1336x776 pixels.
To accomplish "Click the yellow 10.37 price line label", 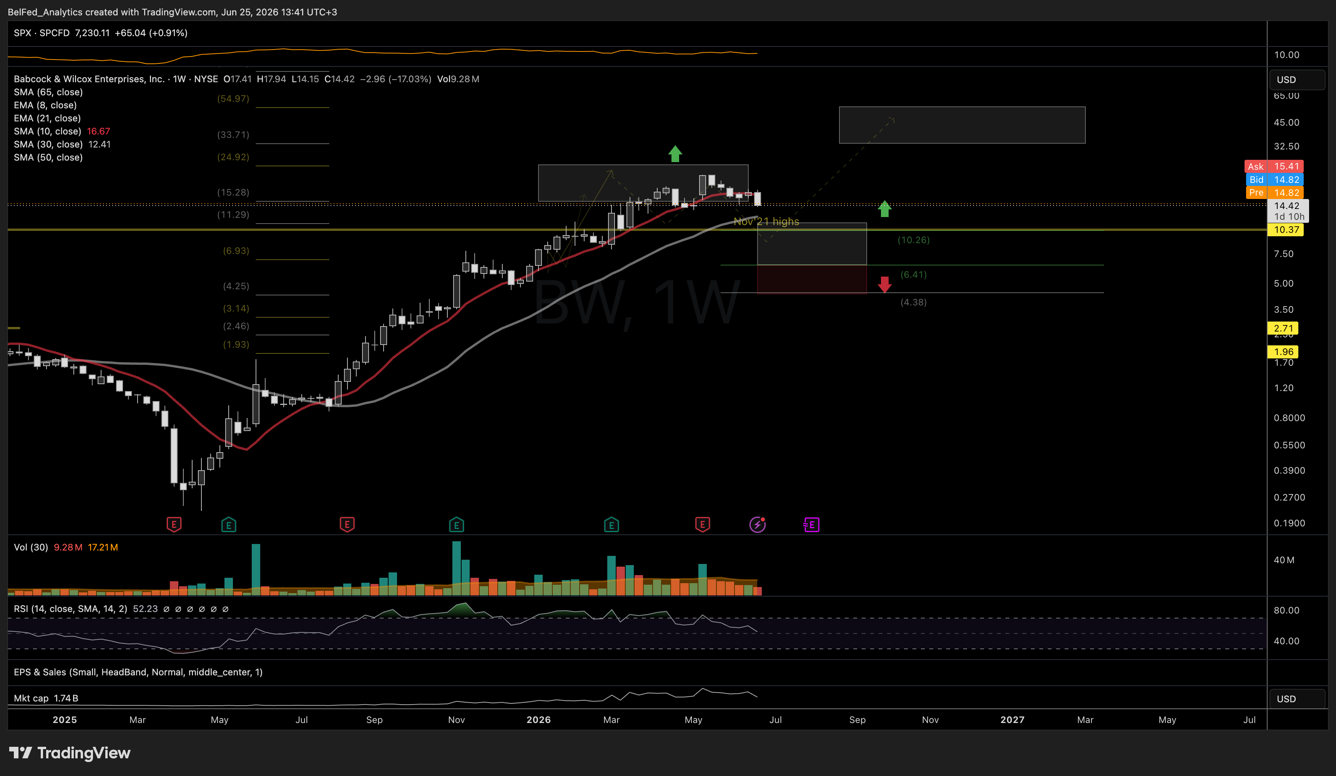I will (1286, 229).
